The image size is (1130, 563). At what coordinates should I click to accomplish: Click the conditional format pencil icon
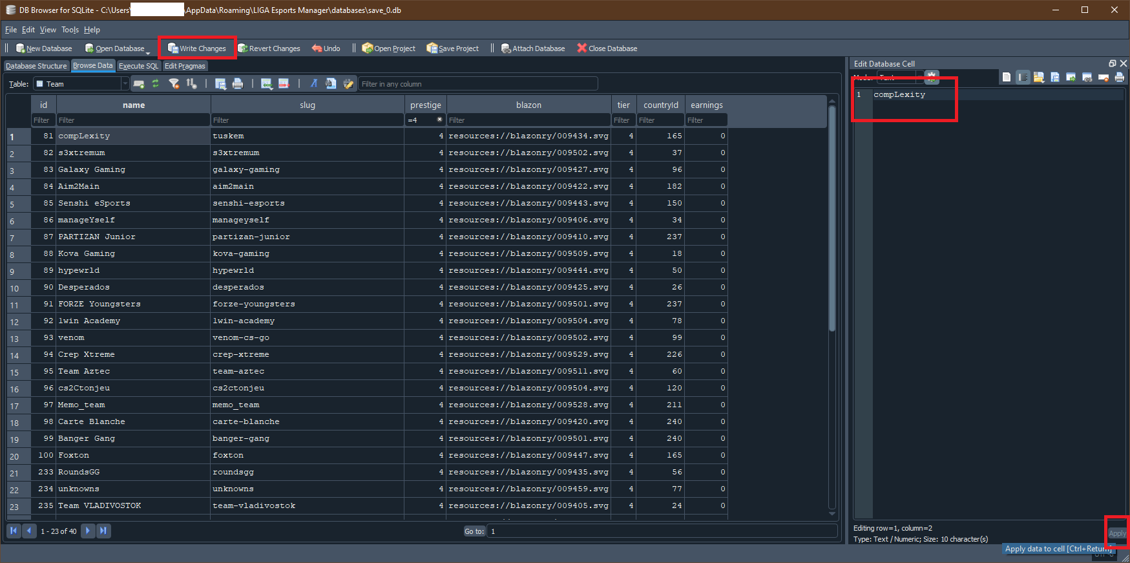pos(348,84)
